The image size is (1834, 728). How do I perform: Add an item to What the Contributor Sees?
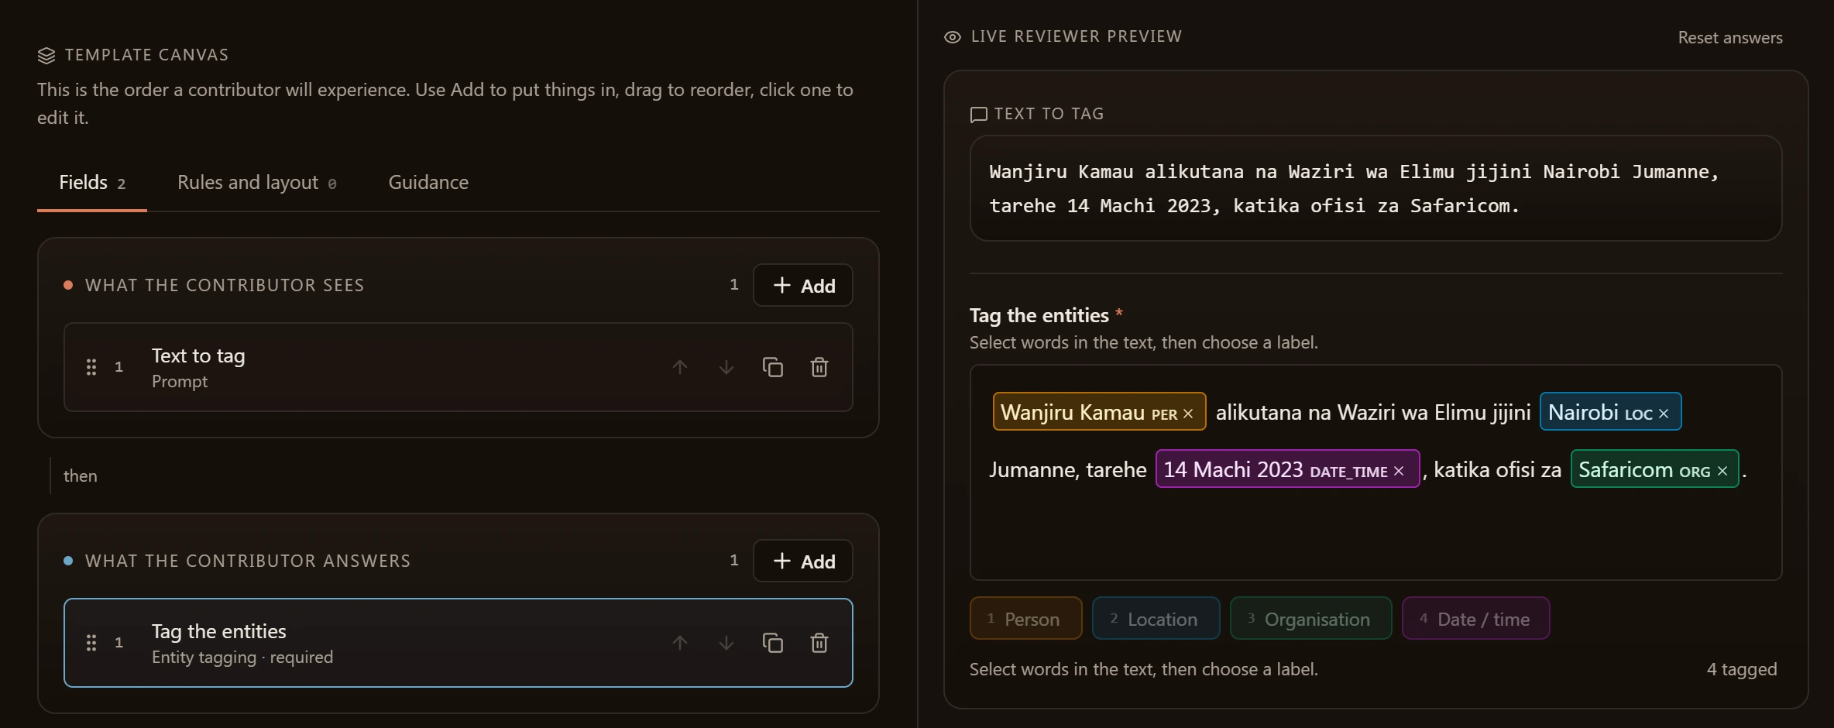pos(803,285)
